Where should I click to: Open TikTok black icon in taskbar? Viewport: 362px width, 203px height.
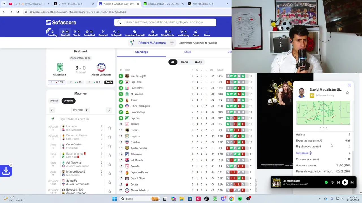click(x=206, y=199)
